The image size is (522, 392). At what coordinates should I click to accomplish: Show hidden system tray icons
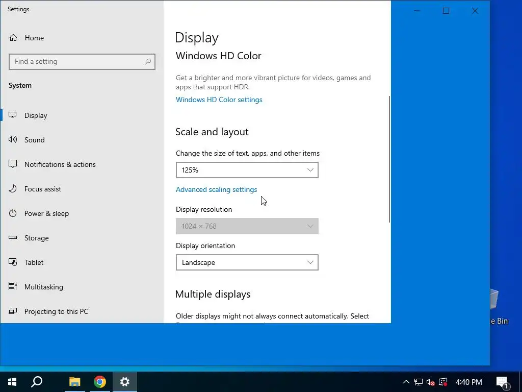point(406,382)
